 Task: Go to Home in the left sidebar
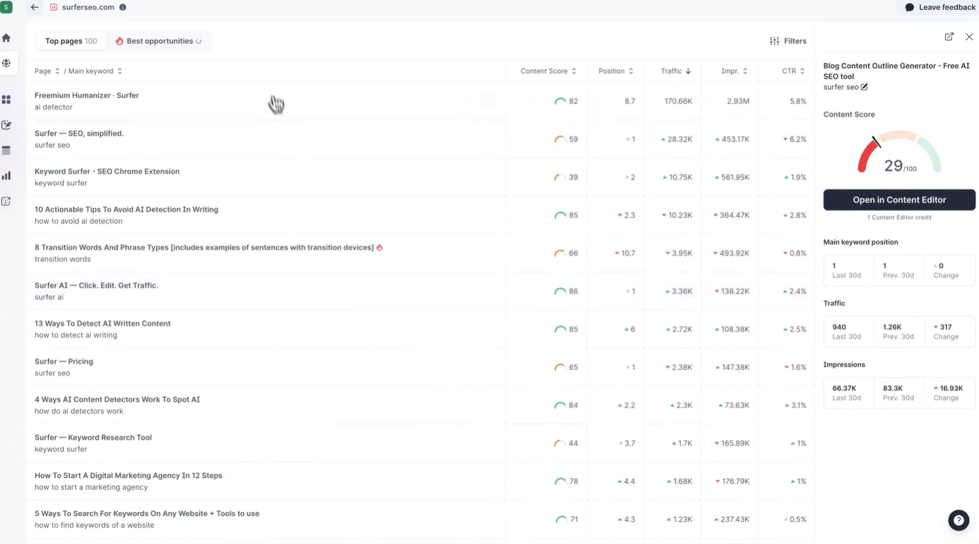click(x=6, y=38)
